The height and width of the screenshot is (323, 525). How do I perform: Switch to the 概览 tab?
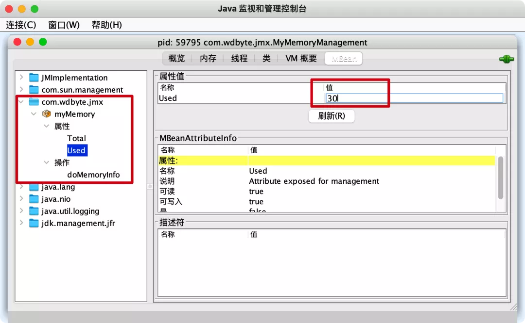pos(176,59)
